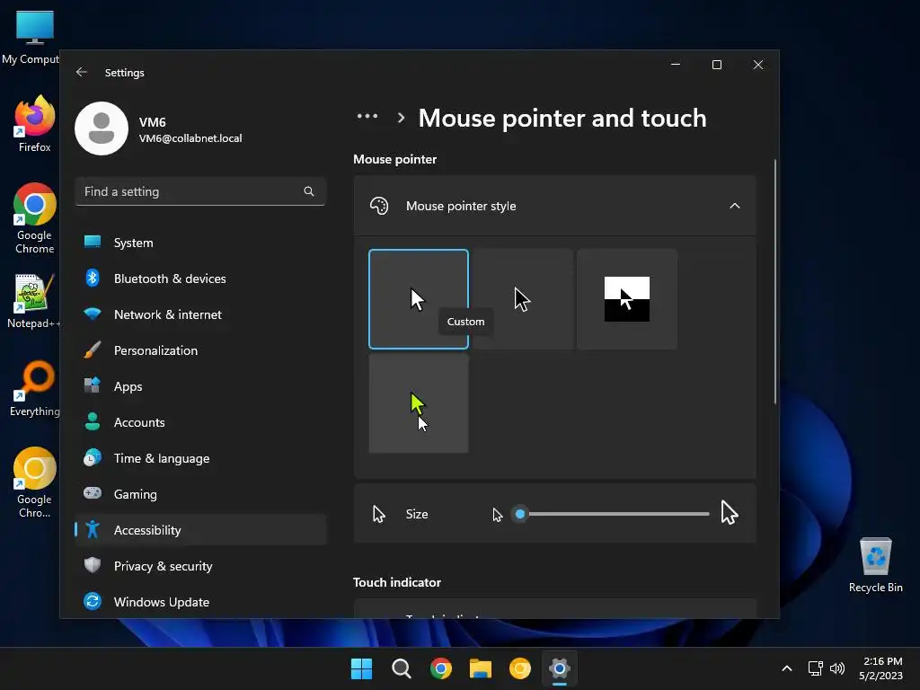Open Time & language settings
The image size is (920, 690).
click(200, 458)
